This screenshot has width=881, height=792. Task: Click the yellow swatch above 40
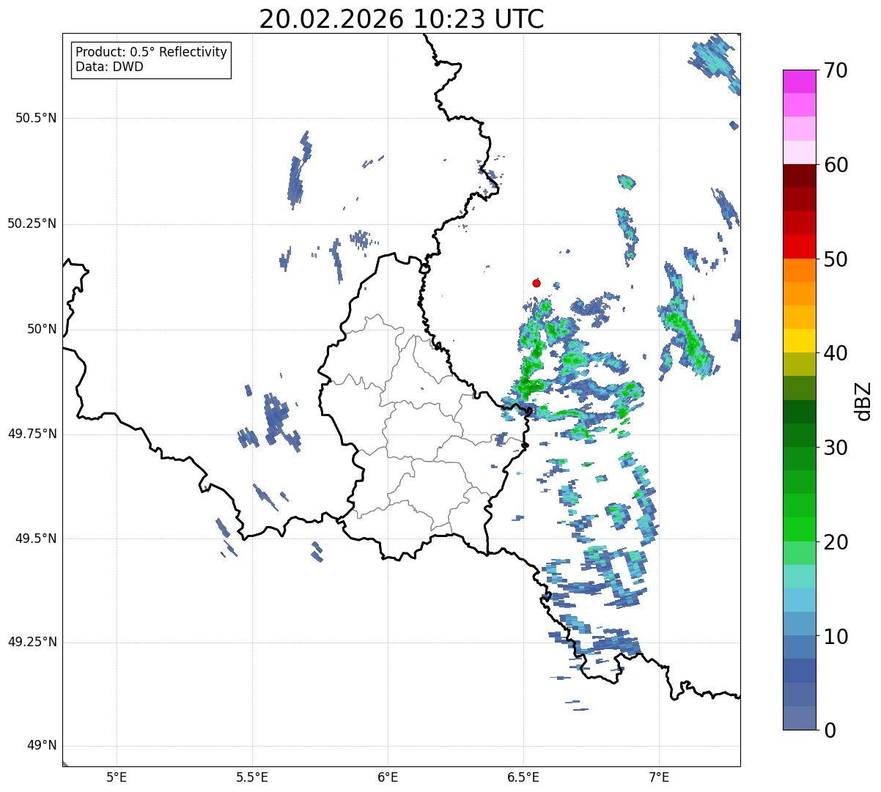(799, 341)
